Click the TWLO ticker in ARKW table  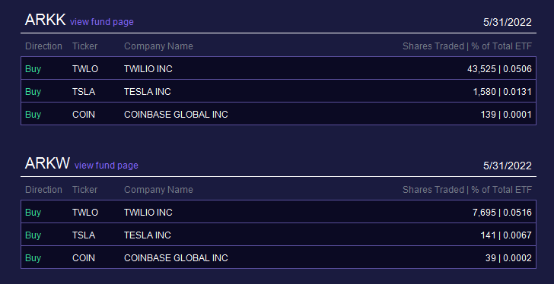click(x=85, y=213)
